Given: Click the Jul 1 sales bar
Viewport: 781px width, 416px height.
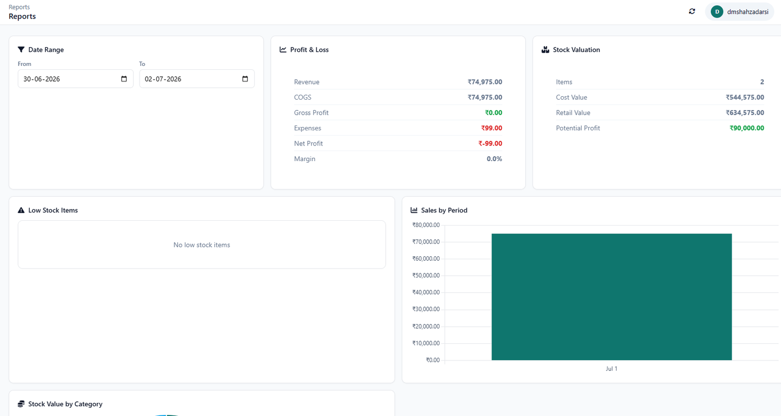Looking at the screenshot, I should pyautogui.click(x=612, y=297).
